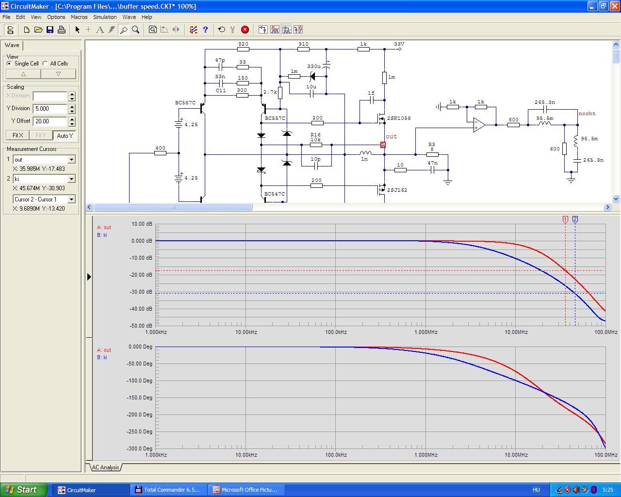
Task: Click the Y Division input field
Action: coord(50,109)
